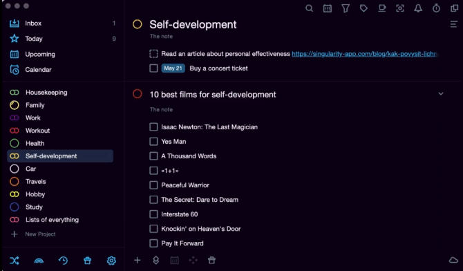Open settings gear icon

[x=111, y=261]
